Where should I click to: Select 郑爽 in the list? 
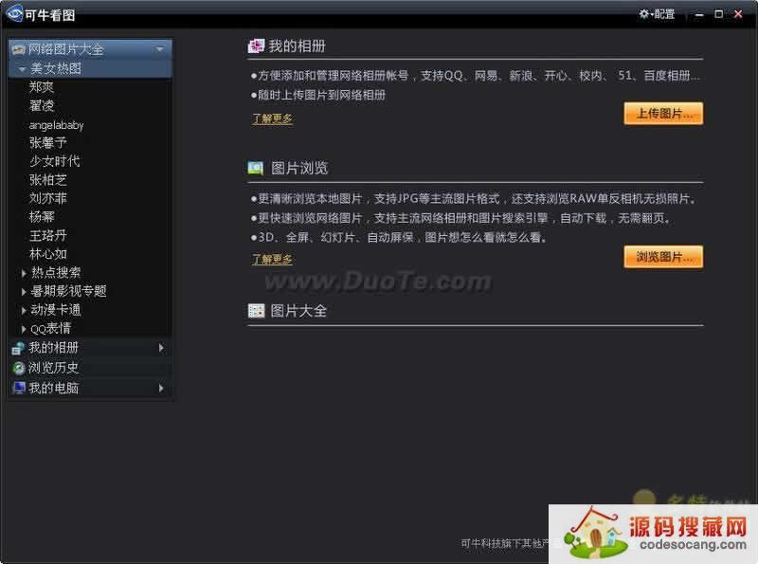click(42, 87)
